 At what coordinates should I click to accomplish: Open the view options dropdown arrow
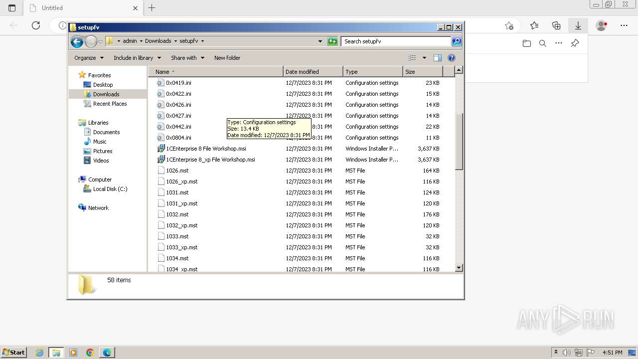pyautogui.click(x=424, y=58)
